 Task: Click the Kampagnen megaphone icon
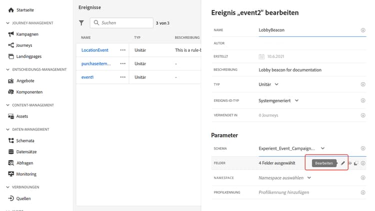point(11,34)
